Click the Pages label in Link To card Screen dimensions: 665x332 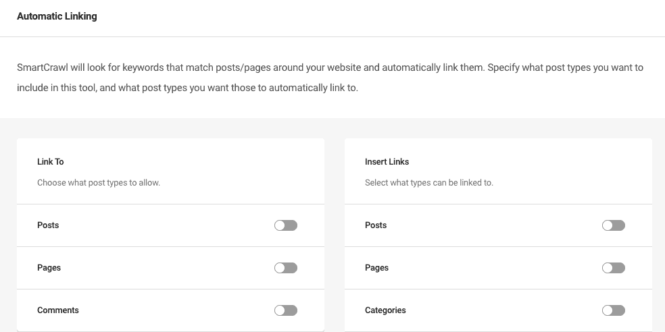point(49,268)
